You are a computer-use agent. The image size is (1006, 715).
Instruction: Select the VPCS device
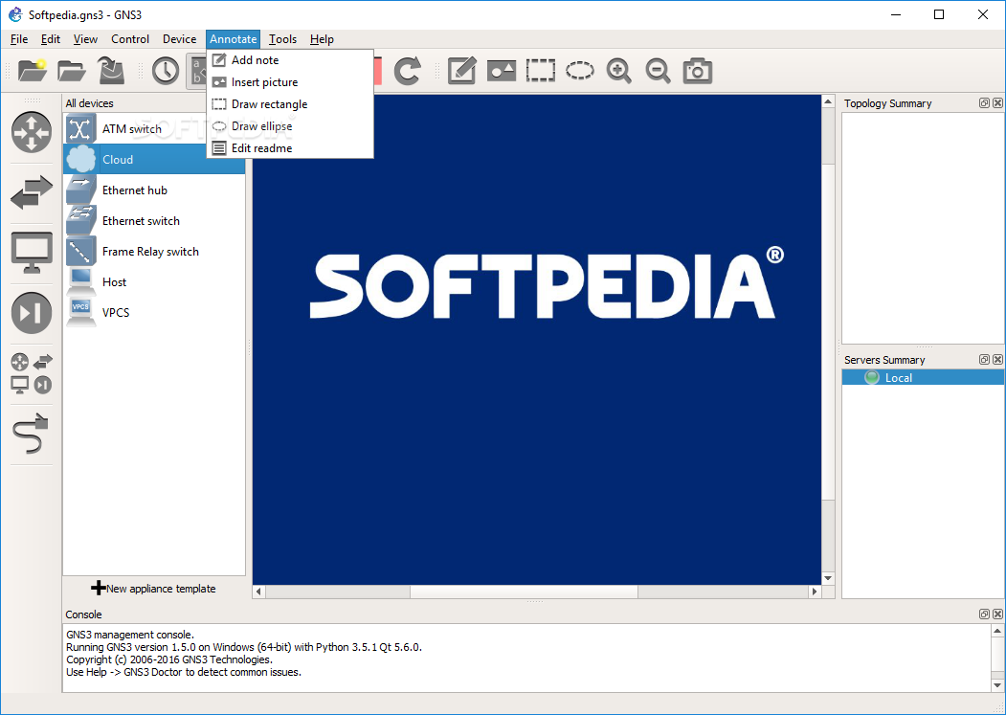click(154, 313)
